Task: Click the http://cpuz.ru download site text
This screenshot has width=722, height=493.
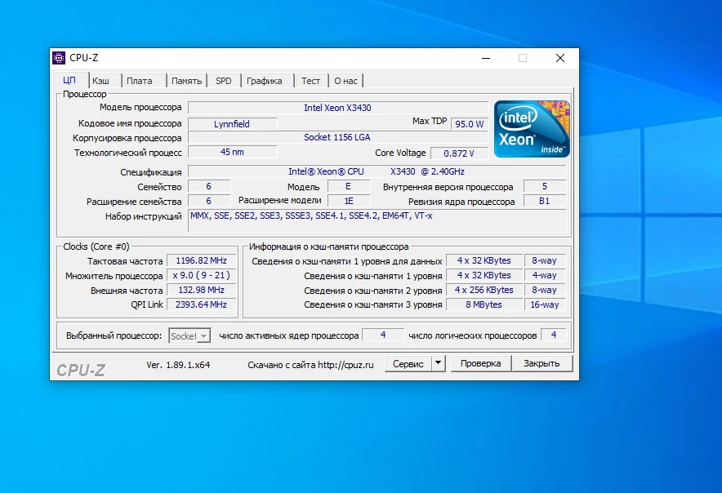Action: click(x=345, y=365)
